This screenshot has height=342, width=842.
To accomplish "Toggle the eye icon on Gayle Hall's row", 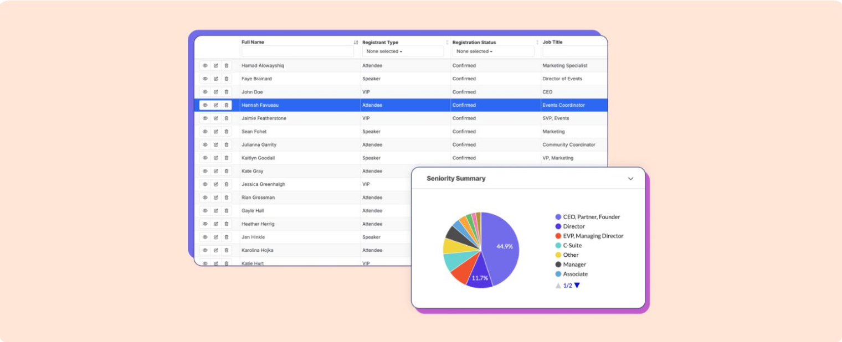I will (x=205, y=210).
